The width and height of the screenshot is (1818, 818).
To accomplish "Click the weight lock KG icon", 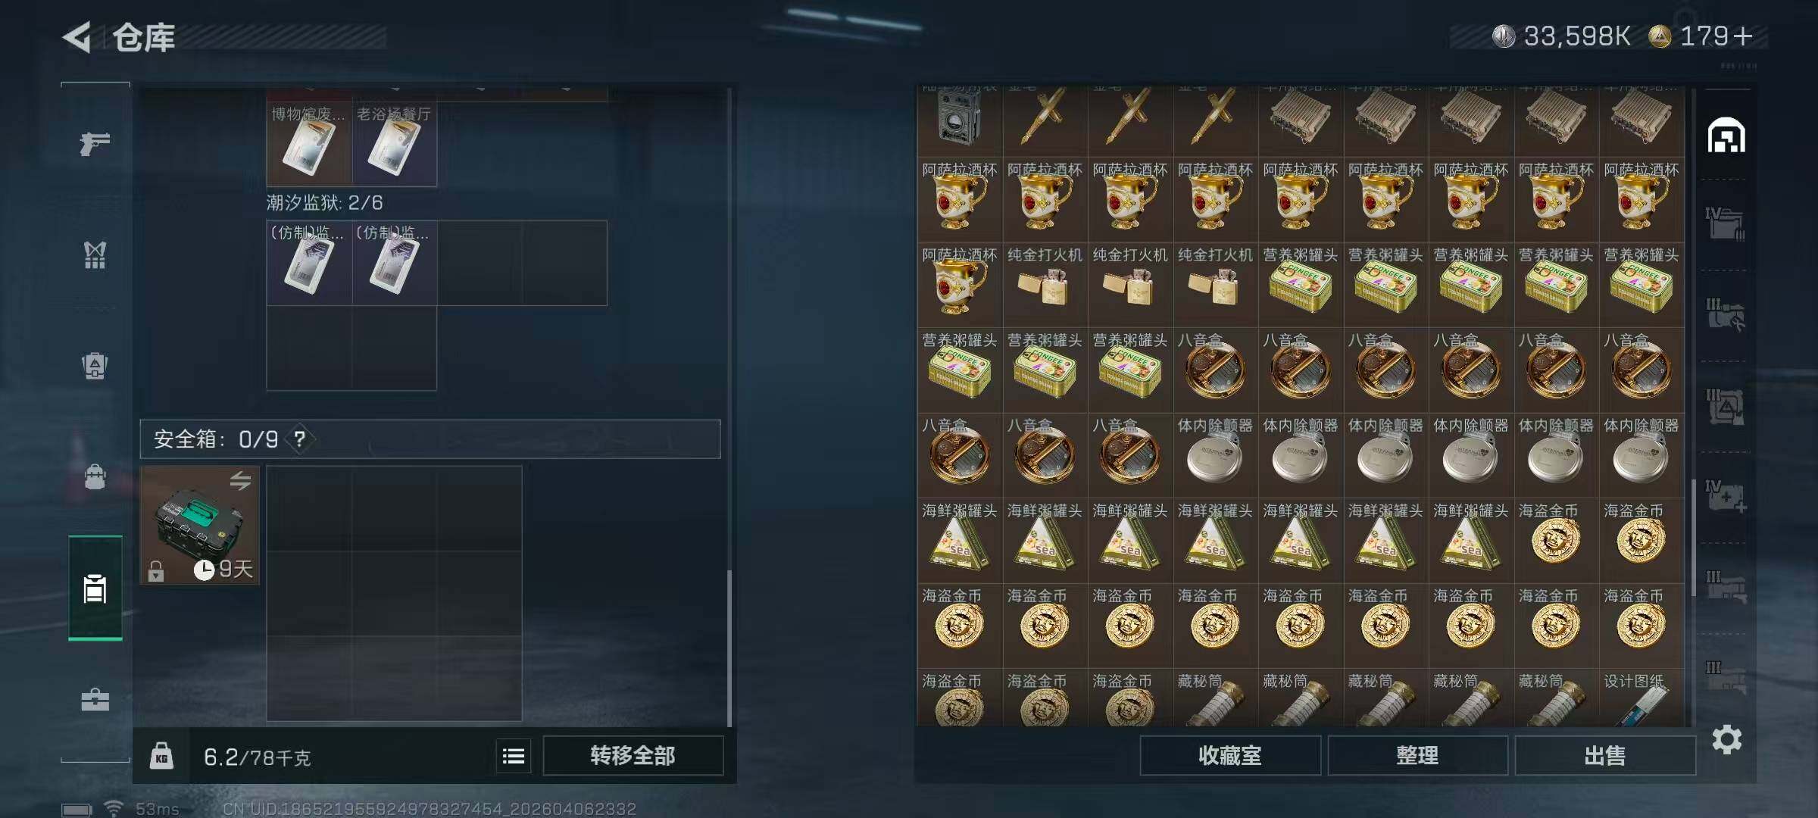I will (x=161, y=755).
